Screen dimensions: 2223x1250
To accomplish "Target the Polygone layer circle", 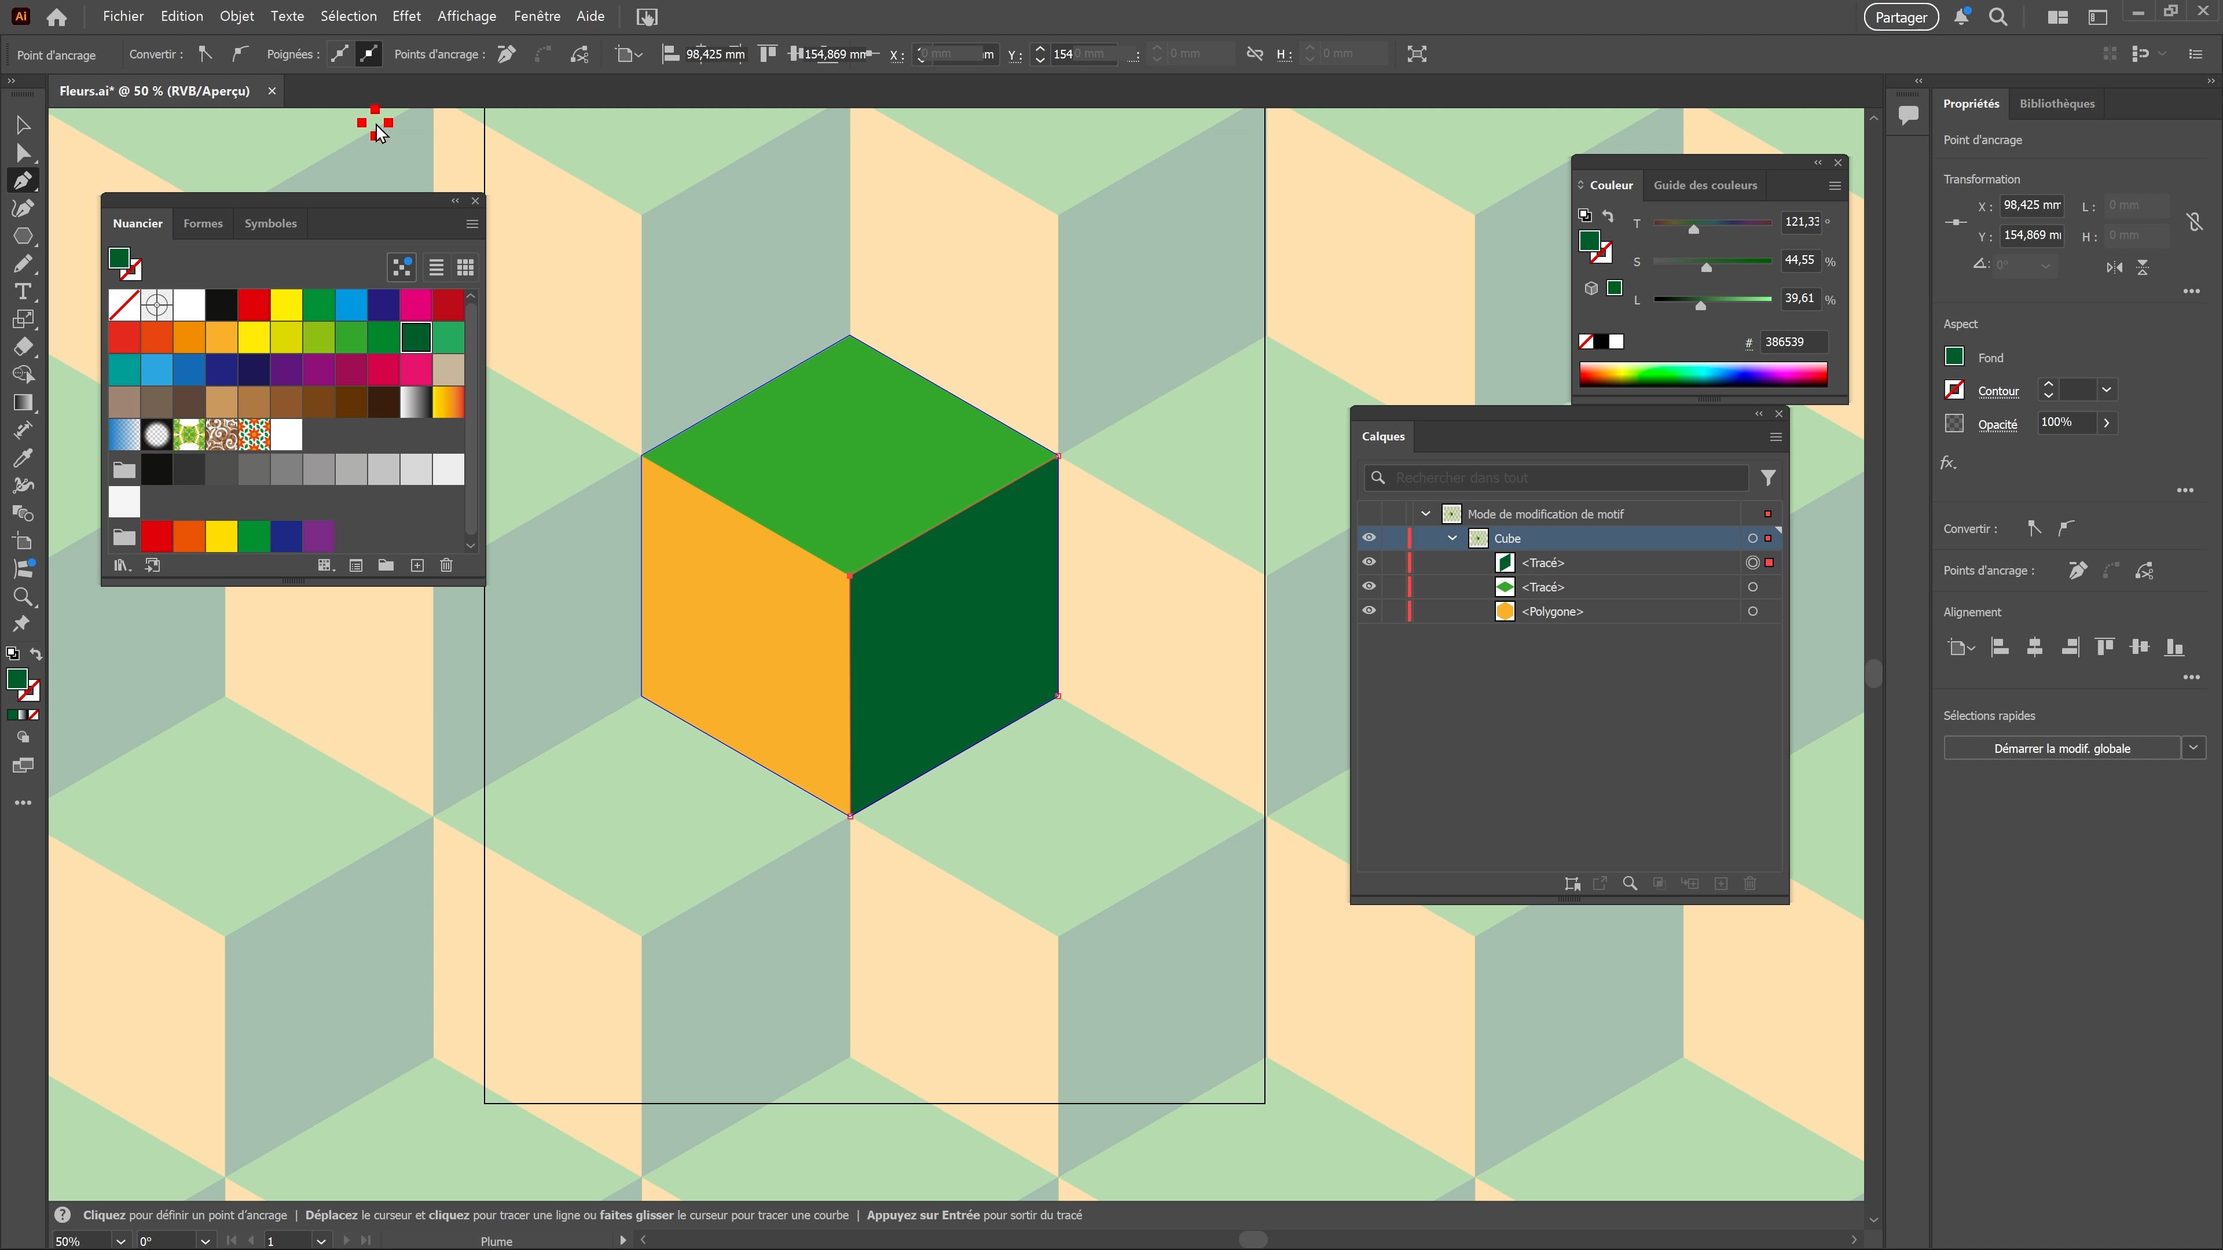I will click(x=1753, y=612).
